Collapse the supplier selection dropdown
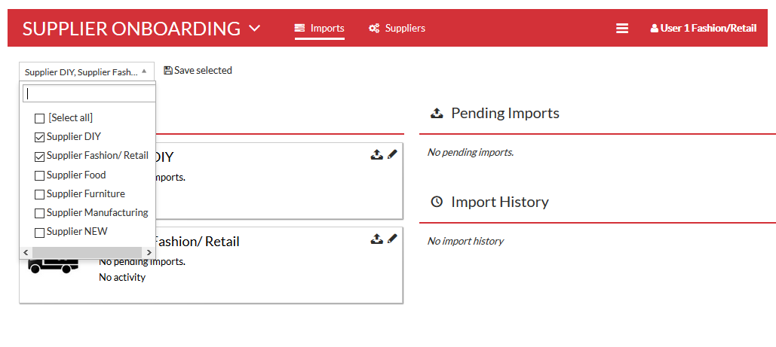This screenshot has width=776, height=347. pos(87,72)
